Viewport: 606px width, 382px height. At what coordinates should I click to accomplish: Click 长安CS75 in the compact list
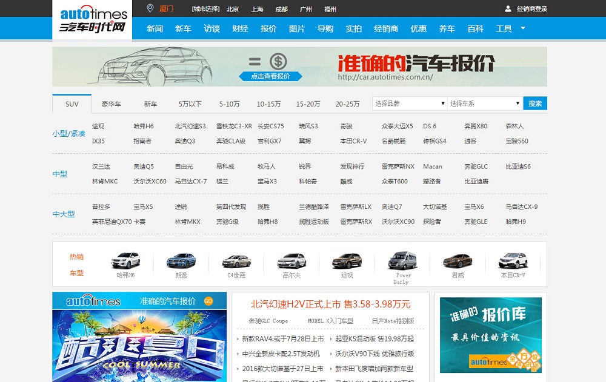tap(270, 127)
